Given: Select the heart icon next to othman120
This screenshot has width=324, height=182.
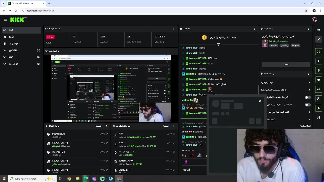Looking at the screenshot, I should coord(48,134).
